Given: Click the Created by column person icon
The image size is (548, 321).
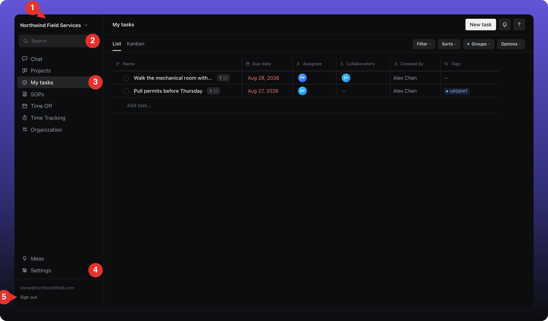Looking at the screenshot, I should (396, 64).
